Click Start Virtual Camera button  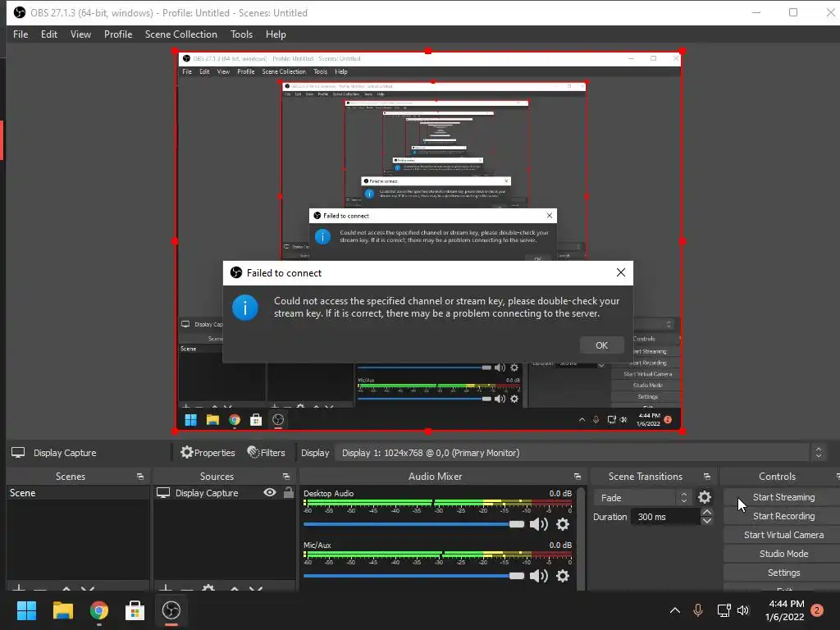click(x=783, y=535)
